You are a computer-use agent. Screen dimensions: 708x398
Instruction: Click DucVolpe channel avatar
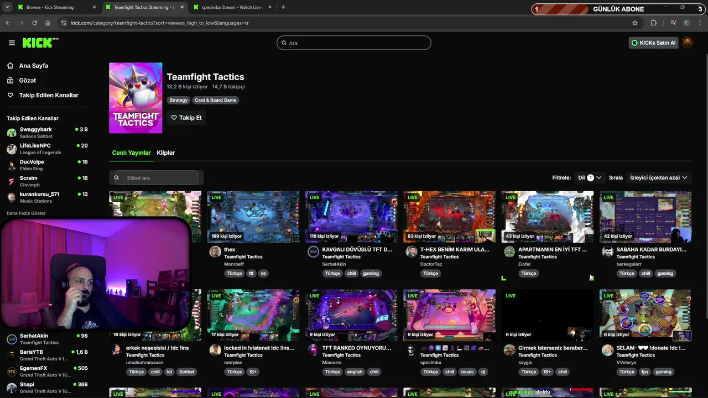click(x=12, y=165)
